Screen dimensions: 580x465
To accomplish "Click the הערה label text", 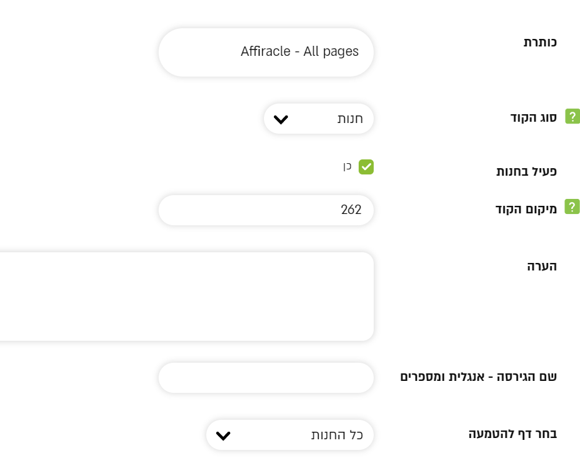I will click(x=542, y=266).
